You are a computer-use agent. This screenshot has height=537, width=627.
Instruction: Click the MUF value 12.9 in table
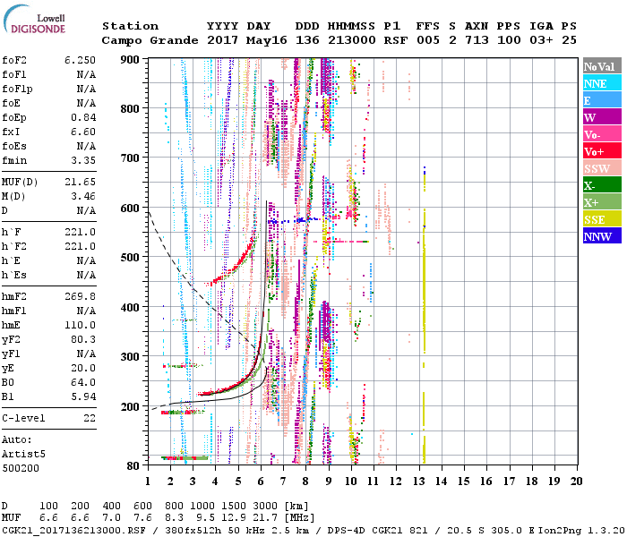click(234, 518)
